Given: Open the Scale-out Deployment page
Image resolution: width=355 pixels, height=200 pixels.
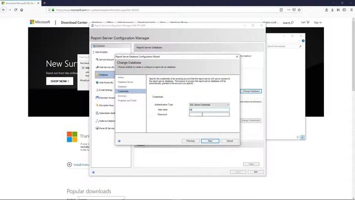Looking at the screenshot, I should (x=105, y=121).
